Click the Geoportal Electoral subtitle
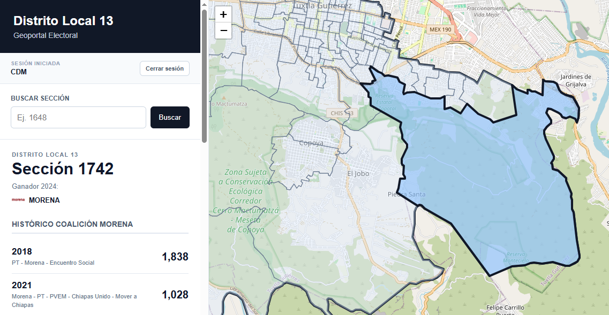 click(x=46, y=35)
